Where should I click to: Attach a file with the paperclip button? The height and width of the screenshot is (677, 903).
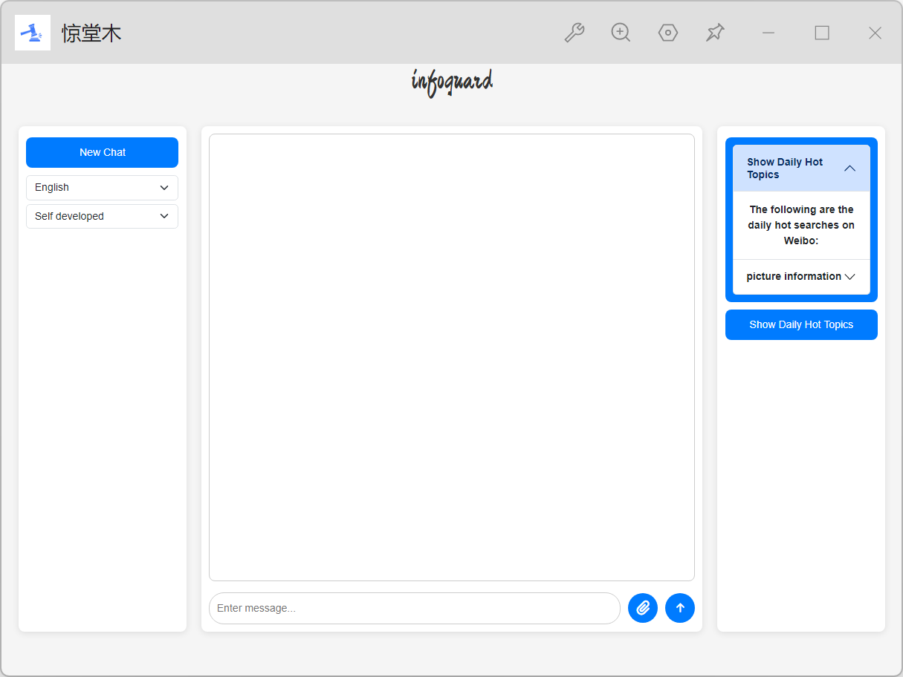[x=643, y=608]
